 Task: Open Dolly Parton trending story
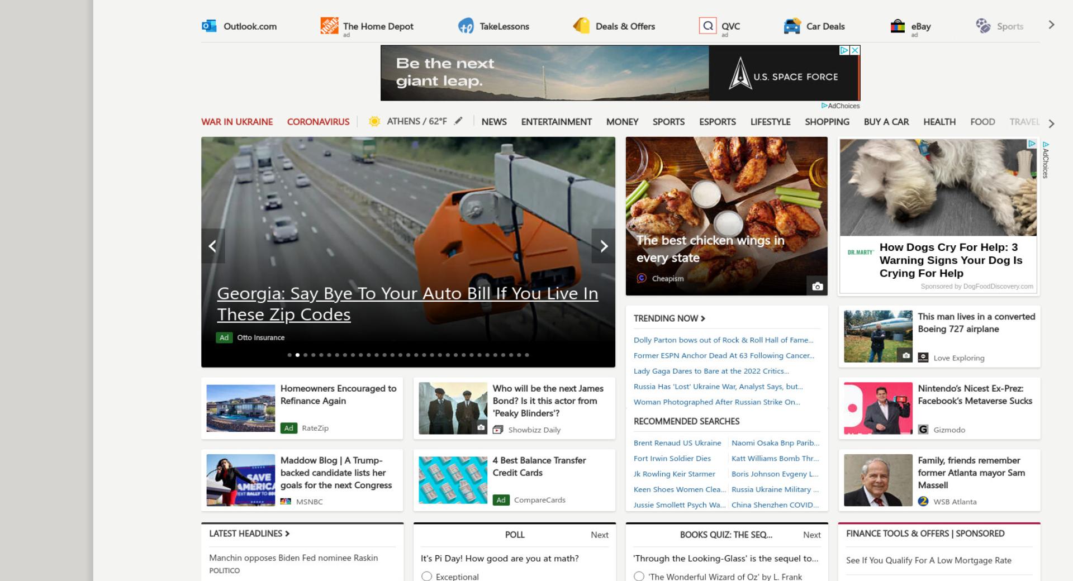[x=723, y=340]
